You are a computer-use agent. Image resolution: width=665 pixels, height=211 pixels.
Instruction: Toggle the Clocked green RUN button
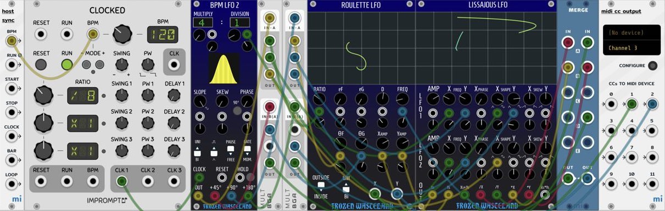point(67,64)
